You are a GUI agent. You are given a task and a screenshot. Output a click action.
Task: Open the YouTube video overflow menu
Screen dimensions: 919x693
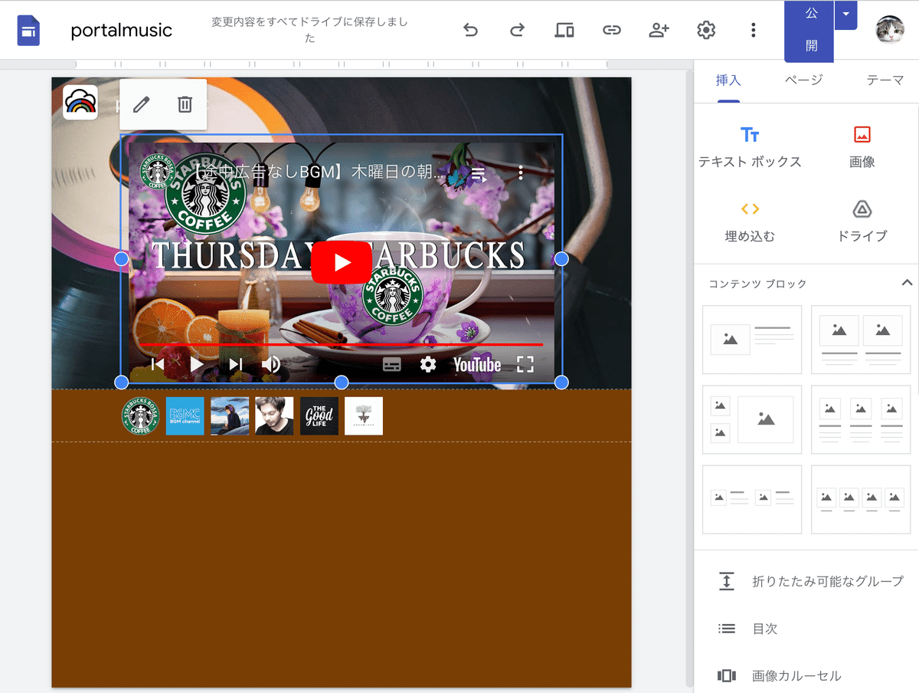click(x=521, y=173)
